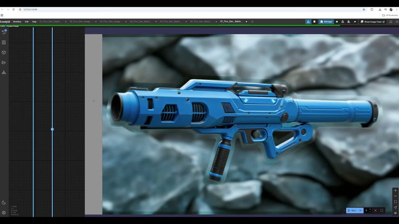Zoom in on canvas with plus

[395, 190]
